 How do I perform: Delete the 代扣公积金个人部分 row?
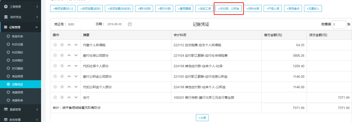pyautogui.click(x=55, y=87)
